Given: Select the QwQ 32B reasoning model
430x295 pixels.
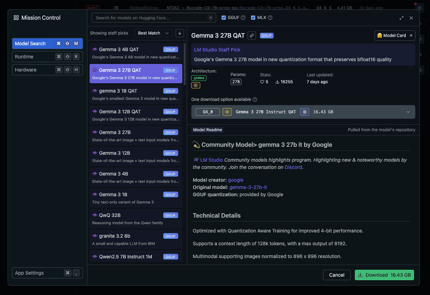Looking at the screenshot, I should (136, 219).
